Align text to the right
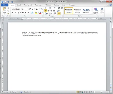 [51, 11]
